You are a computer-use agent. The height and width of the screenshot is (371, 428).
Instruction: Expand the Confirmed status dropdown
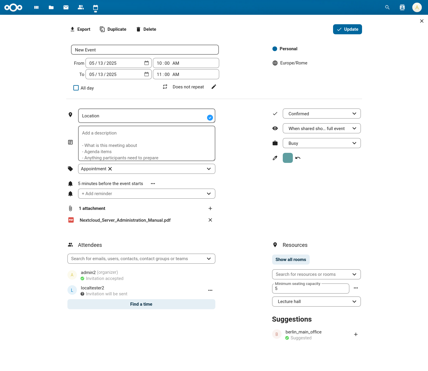(x=322, y=114)
